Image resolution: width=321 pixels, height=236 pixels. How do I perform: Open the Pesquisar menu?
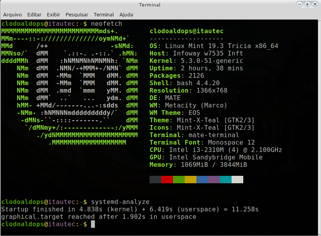click(x=77, y=14)
